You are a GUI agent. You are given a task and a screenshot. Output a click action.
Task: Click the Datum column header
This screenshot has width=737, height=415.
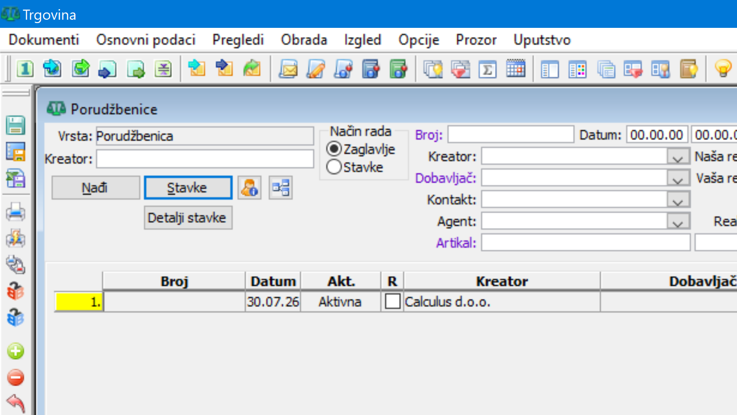[x=273, y=281]
